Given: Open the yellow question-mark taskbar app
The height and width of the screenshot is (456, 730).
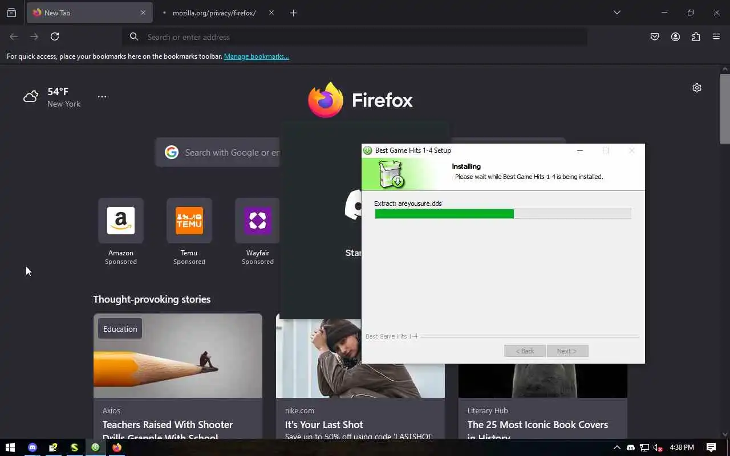Looking at the screenshot, I should [53, 447].
